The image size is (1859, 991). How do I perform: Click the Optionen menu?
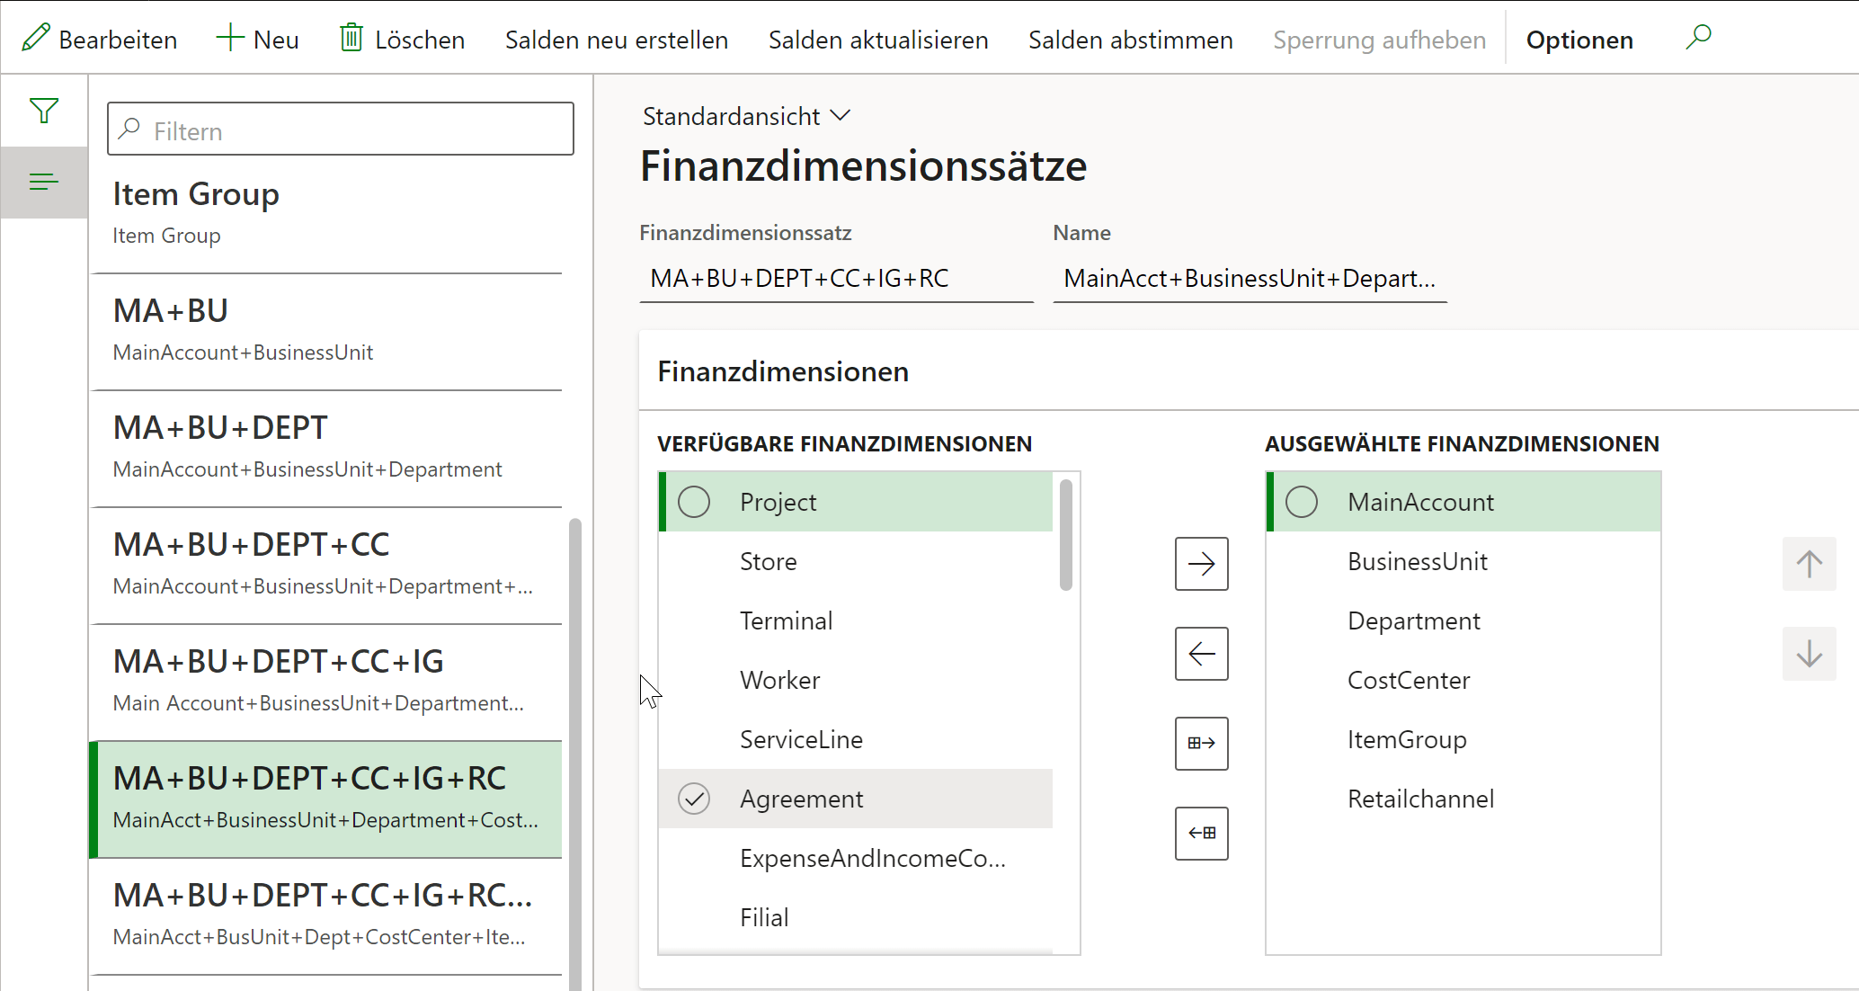1579,39
